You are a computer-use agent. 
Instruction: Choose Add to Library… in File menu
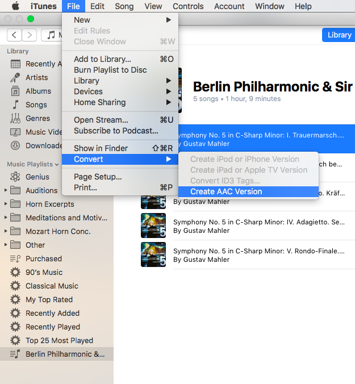120,59
